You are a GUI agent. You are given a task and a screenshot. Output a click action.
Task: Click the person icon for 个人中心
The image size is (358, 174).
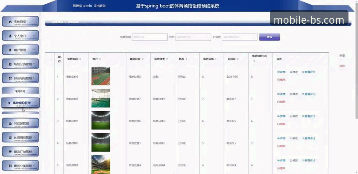pos(10,36)
